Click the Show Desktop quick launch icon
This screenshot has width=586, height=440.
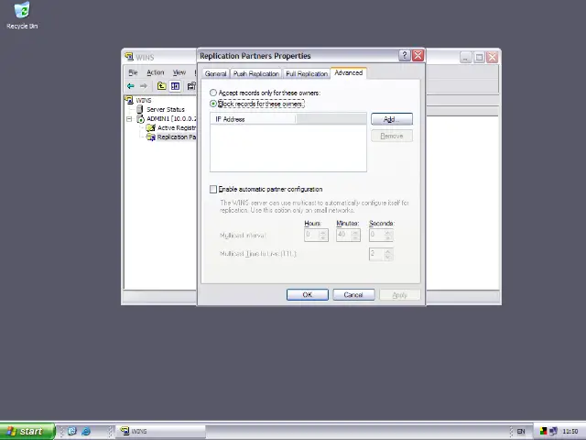[x=71, y=431]
